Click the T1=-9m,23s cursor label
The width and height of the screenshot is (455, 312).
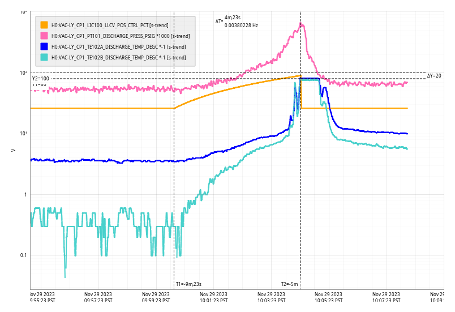tap(188, 284)
